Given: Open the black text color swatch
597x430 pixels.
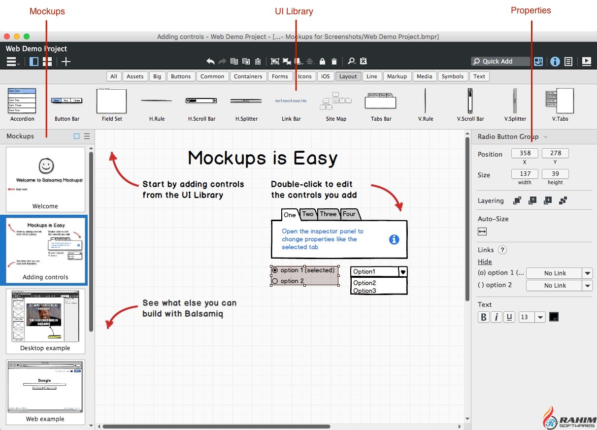Looking at the screenshot, I should [554, 317].
